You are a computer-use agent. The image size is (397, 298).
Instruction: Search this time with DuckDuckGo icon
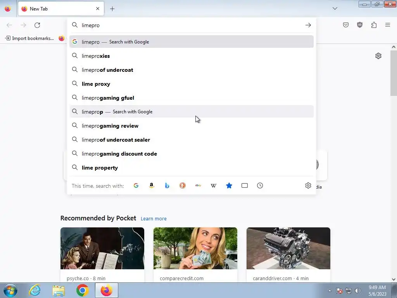click(183, 185)
